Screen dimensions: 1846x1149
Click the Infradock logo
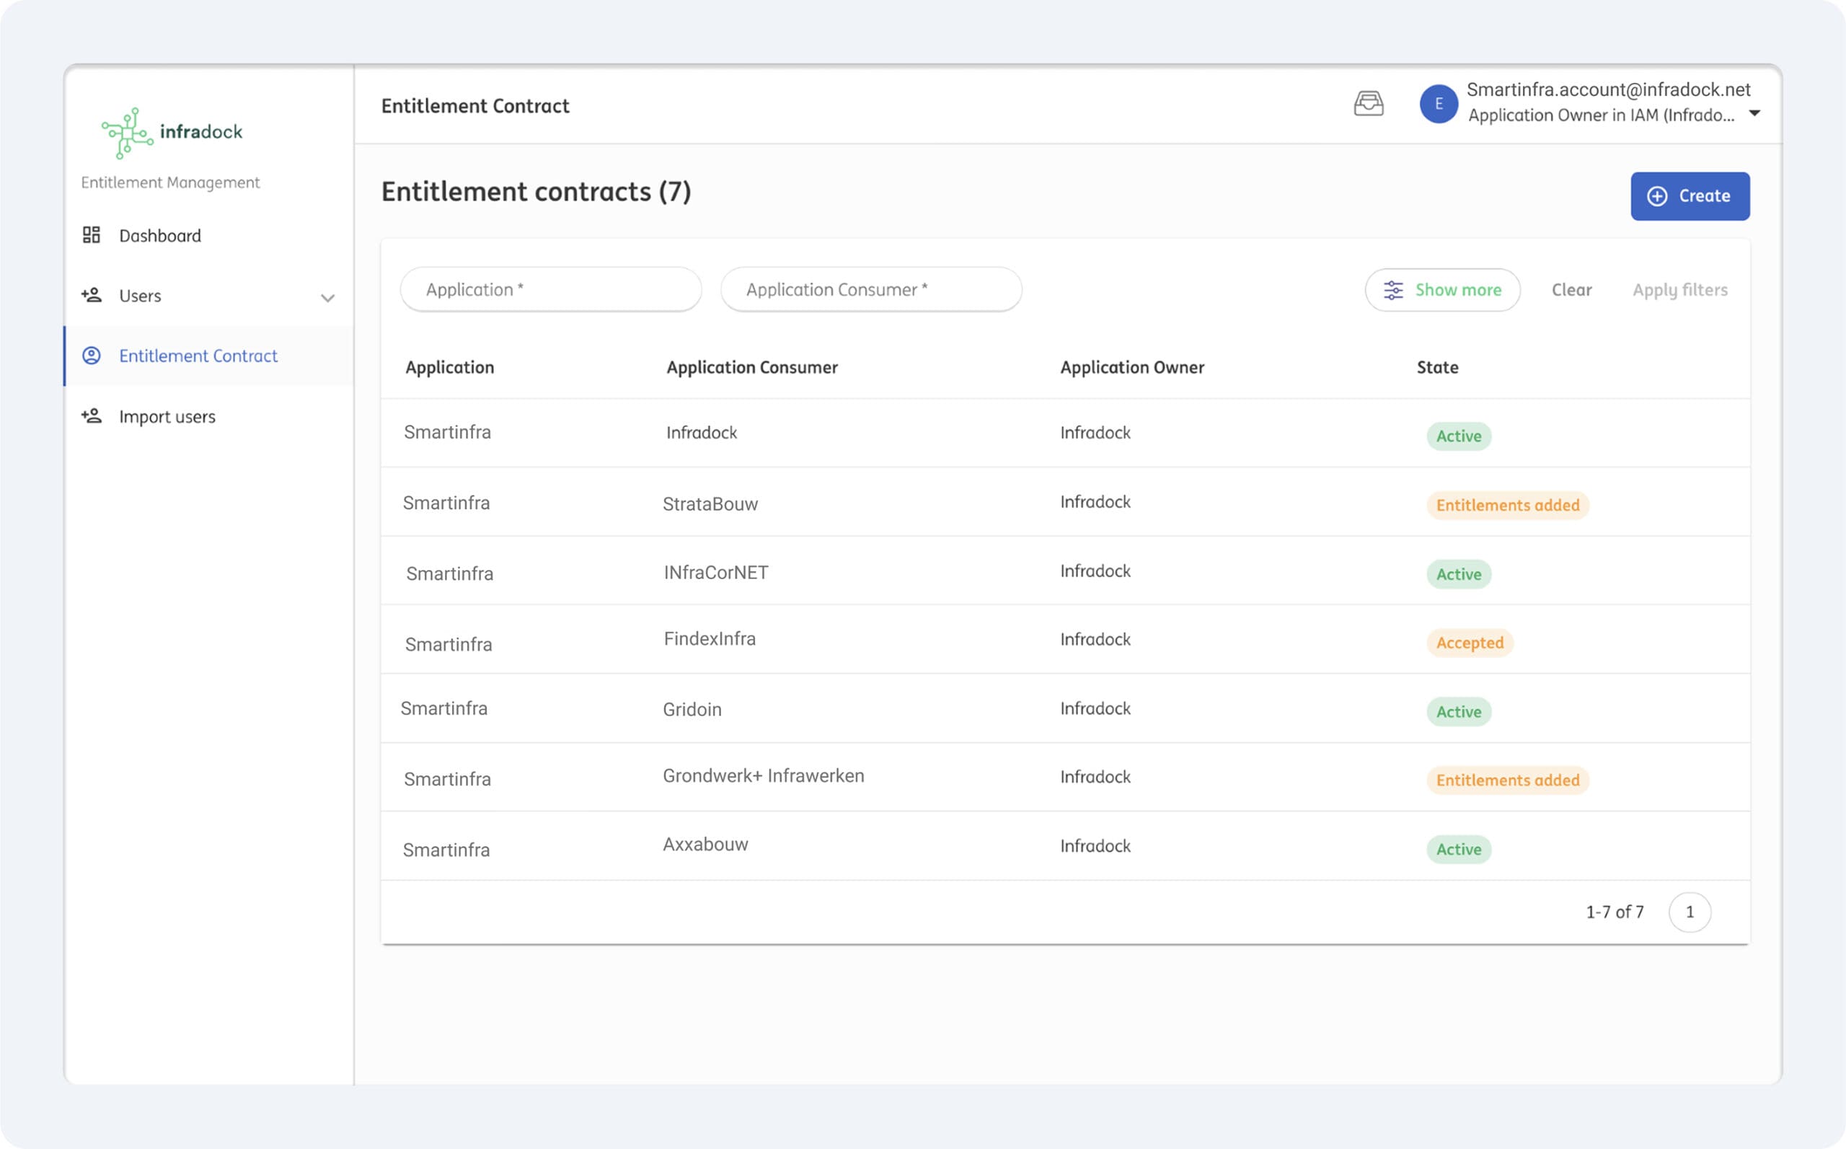172,132
